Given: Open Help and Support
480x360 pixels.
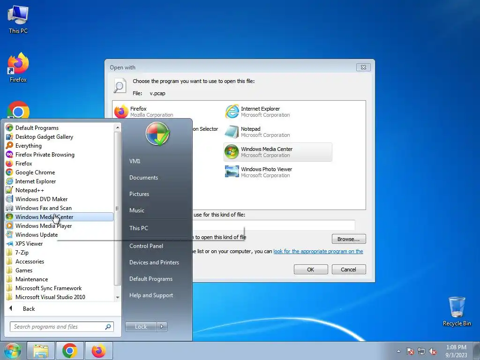Looking at the screenshot, I should 151,295.
